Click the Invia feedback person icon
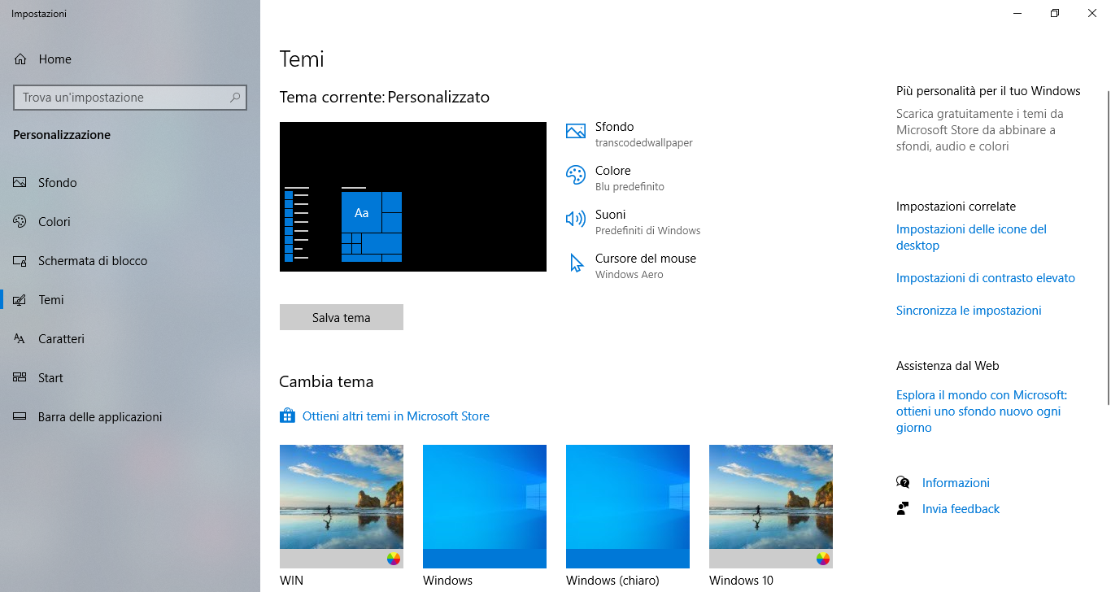Image resolution: width=1111 pixels, height=592 pixels. [x=903, y=508]
